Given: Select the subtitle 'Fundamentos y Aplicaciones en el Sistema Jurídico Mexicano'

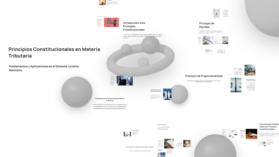Looking at the screenshot, I should click(44, 68).
